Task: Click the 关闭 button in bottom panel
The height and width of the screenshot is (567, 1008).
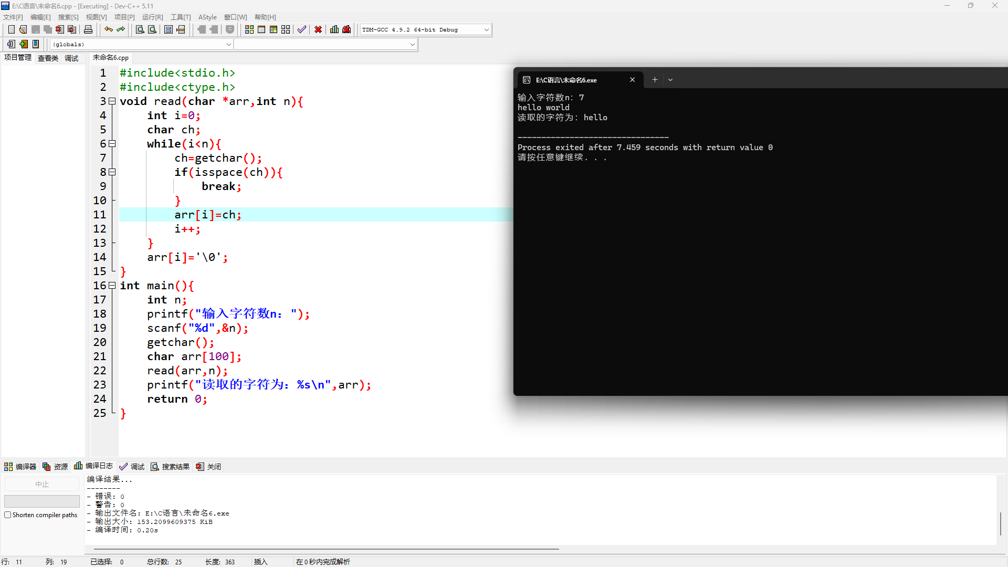Action: pyautogui.click(x=208, y=467)
